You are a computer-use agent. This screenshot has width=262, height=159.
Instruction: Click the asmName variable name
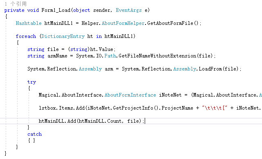coord(57,56)
